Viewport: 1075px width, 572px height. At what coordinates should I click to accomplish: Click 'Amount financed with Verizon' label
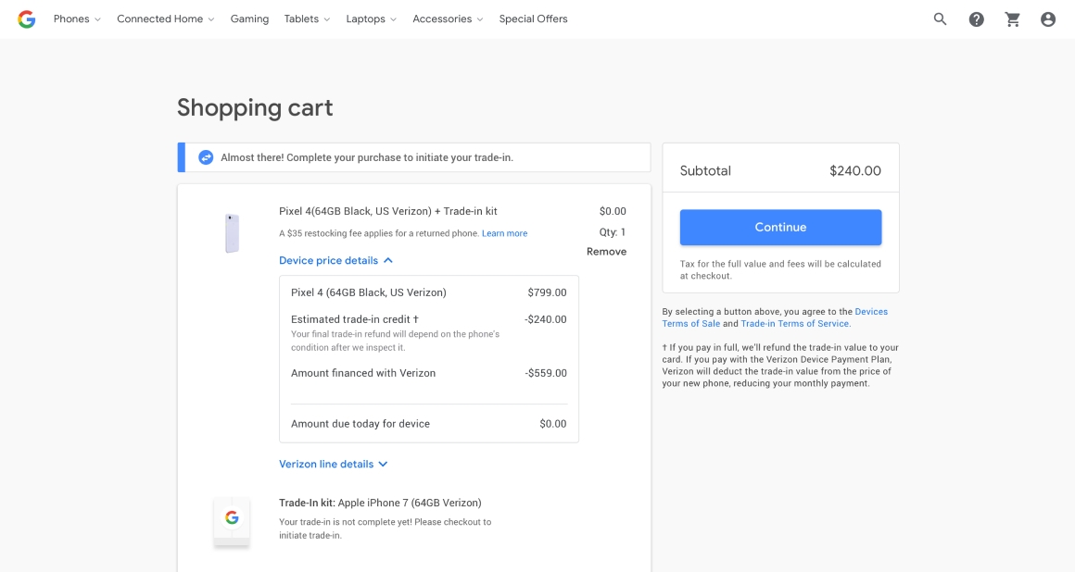[x=363, y=373]
